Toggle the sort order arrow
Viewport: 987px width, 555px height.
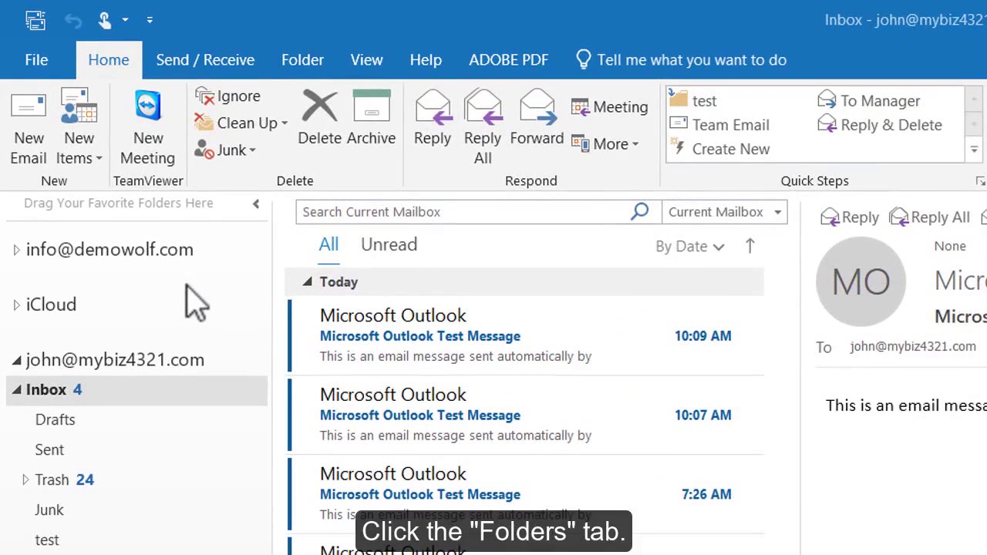750,246
